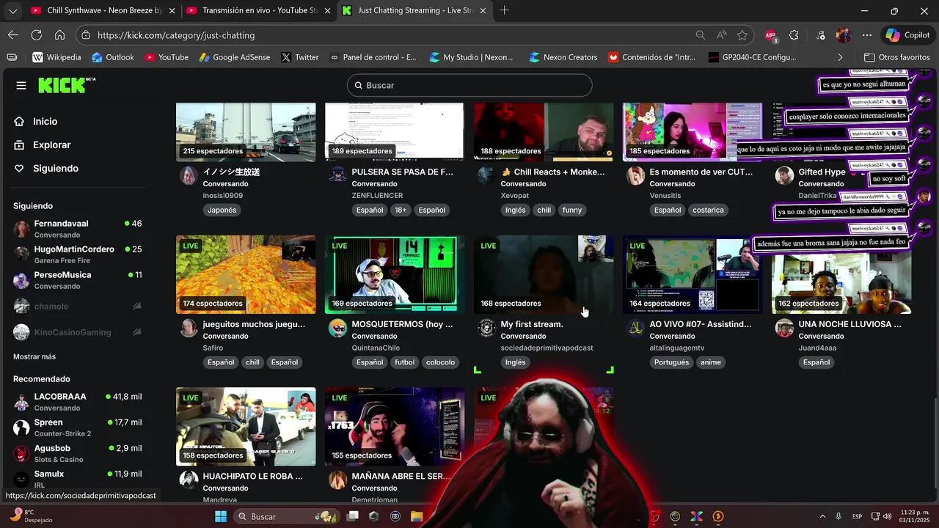
Task: Open My first stream thumbnail
Action: tap(544, 274)
